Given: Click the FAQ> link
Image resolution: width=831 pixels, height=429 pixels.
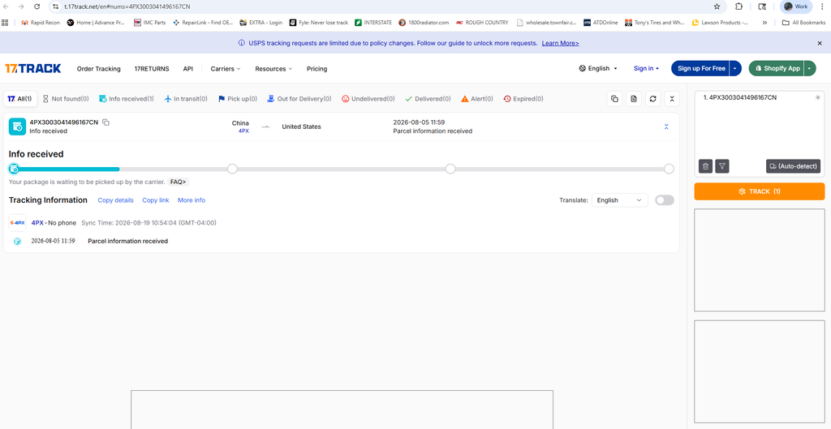Looking at the screenshot, I should [x=178, y=182].
